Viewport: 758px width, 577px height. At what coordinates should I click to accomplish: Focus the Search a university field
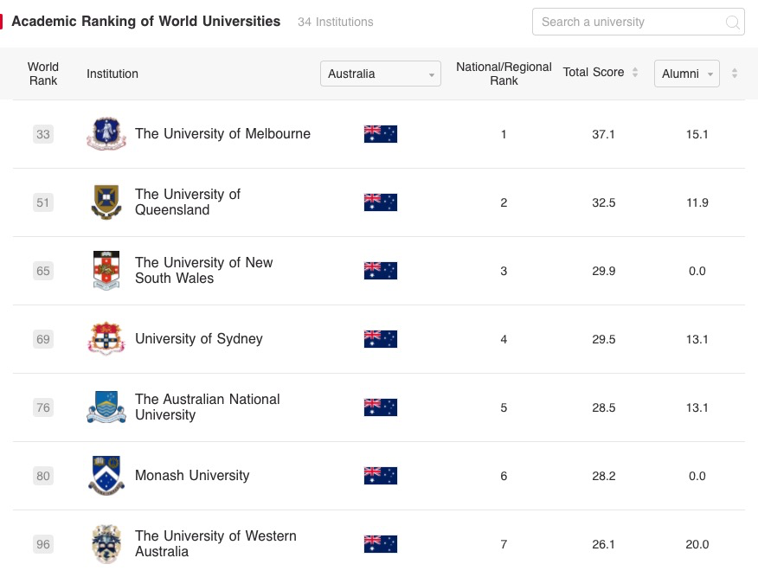click(638, 22)
